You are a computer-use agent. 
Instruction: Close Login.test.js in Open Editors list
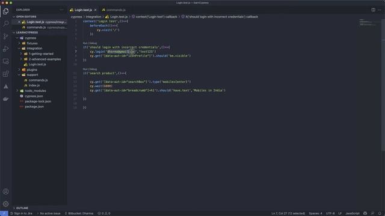pos(19,22)
